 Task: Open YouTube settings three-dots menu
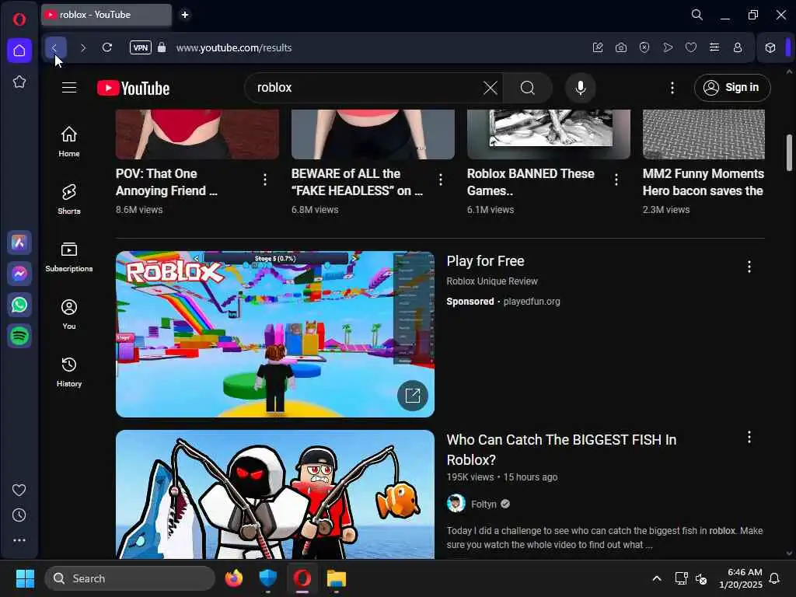point(672,88)
